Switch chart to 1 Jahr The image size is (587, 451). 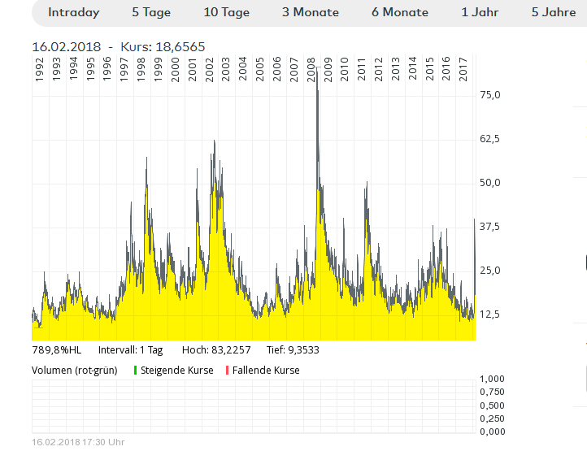(x=480, y=12)
